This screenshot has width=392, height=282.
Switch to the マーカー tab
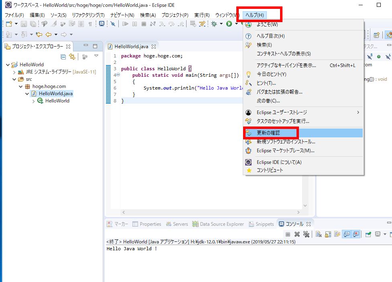(117, 224)
